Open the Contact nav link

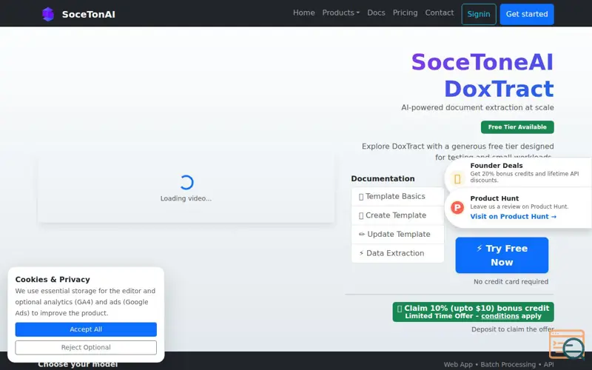440,13
